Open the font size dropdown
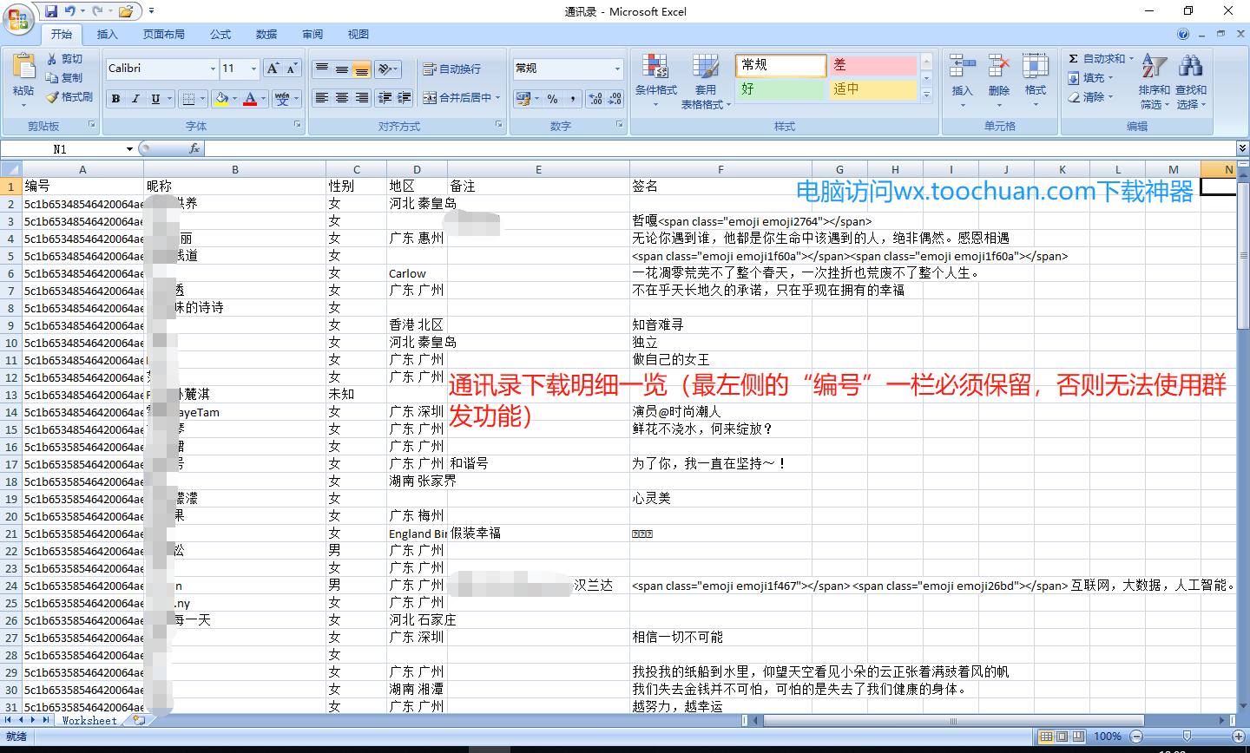 253,69
